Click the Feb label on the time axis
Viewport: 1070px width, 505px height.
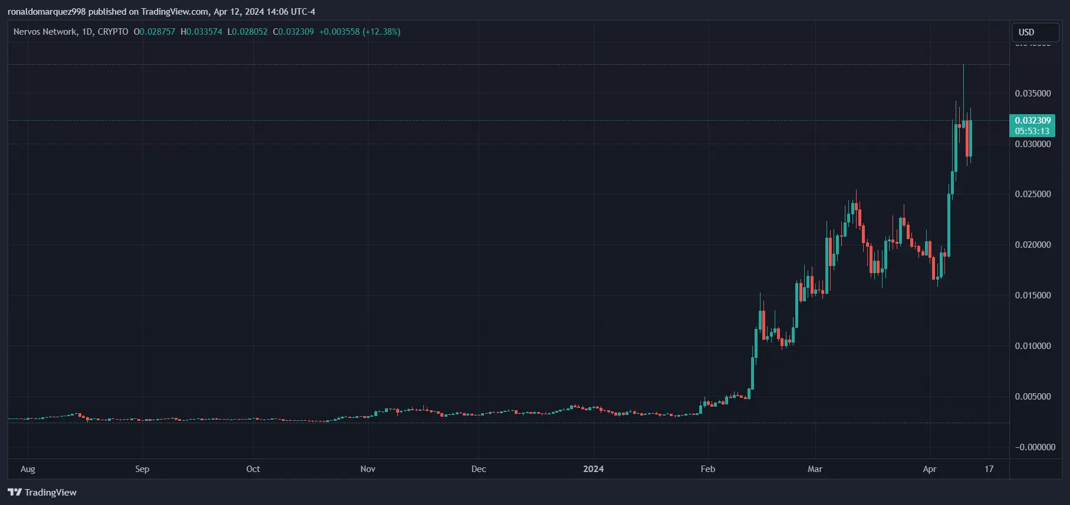tap(708, 469)
